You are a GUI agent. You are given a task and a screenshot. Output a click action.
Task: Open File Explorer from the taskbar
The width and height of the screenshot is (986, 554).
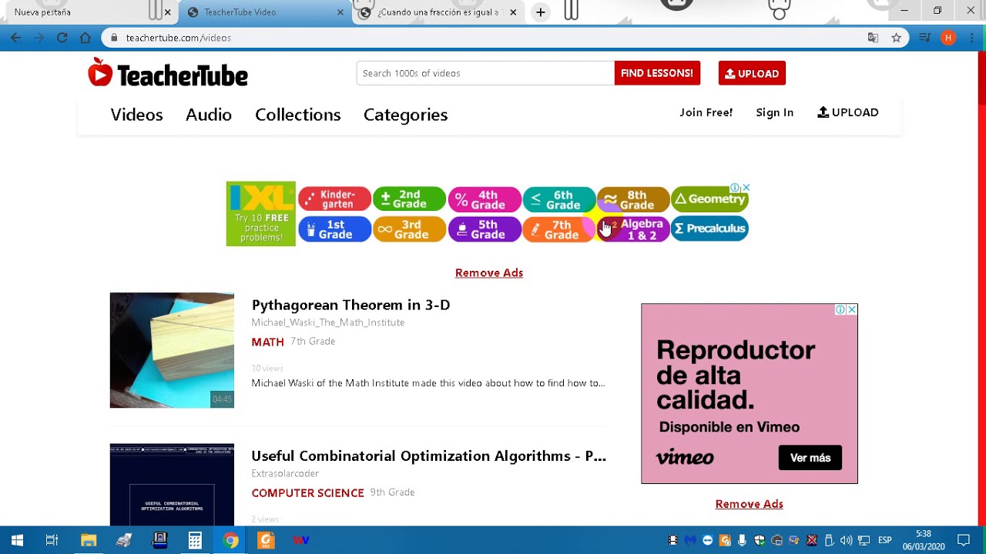(x=89, y=540)
